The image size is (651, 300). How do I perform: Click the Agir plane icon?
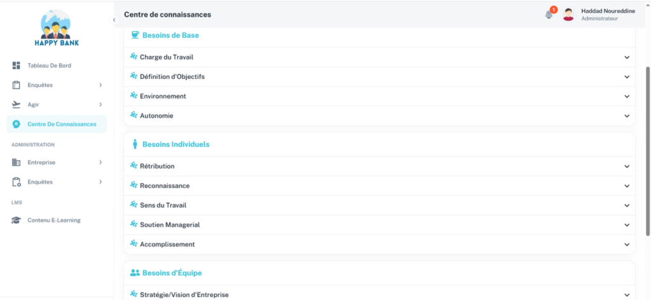tap(17, 104)
